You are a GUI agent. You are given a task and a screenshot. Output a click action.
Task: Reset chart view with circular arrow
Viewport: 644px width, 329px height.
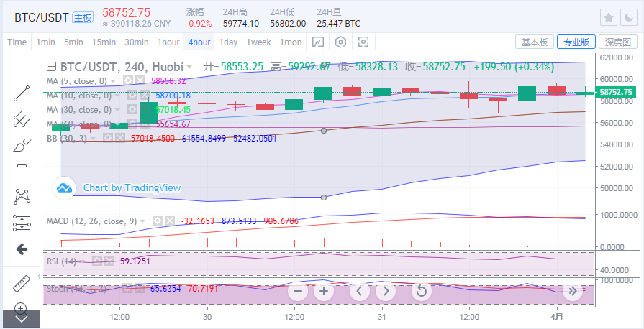point(422,291)
